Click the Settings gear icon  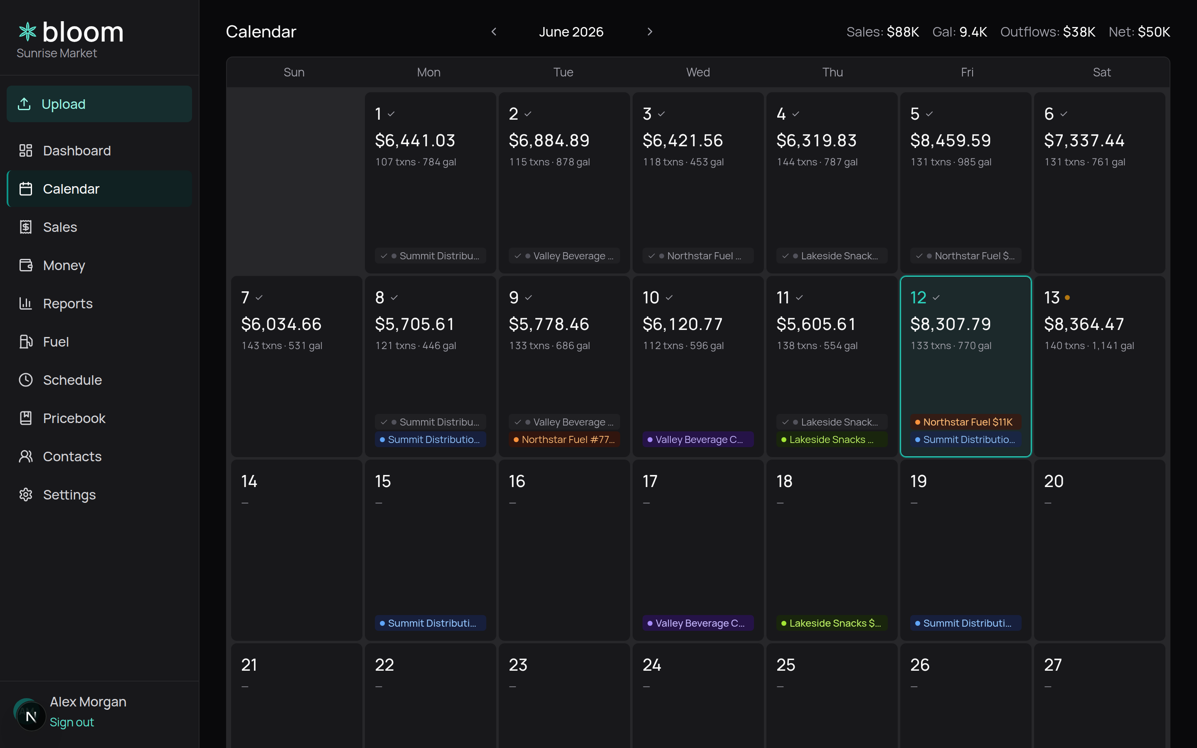(26, 495)
